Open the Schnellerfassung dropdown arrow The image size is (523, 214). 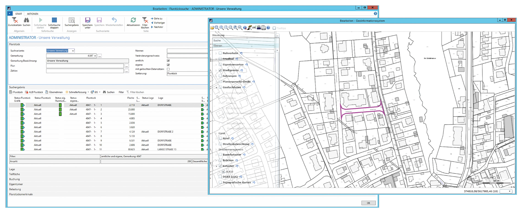tap(88, 92)
